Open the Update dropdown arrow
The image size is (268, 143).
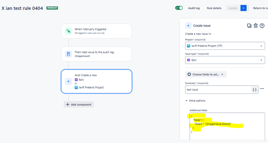pyautogui.click(x=243, y=8)
